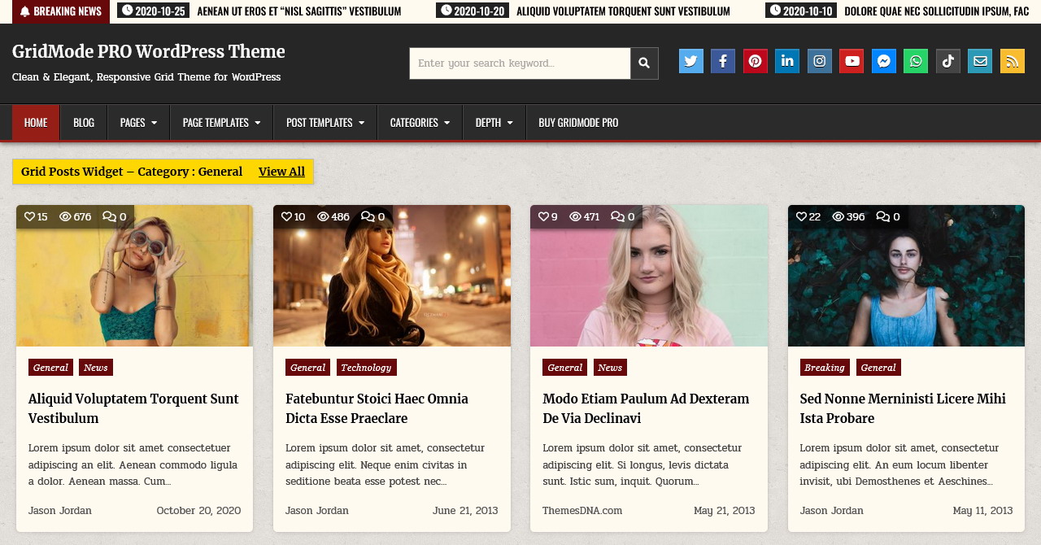The width and height of the screenshot is (1041, 545).
Task: Open the Modo Etiam Paulum Ad Dexteram post title
Action: click(646, 408)
